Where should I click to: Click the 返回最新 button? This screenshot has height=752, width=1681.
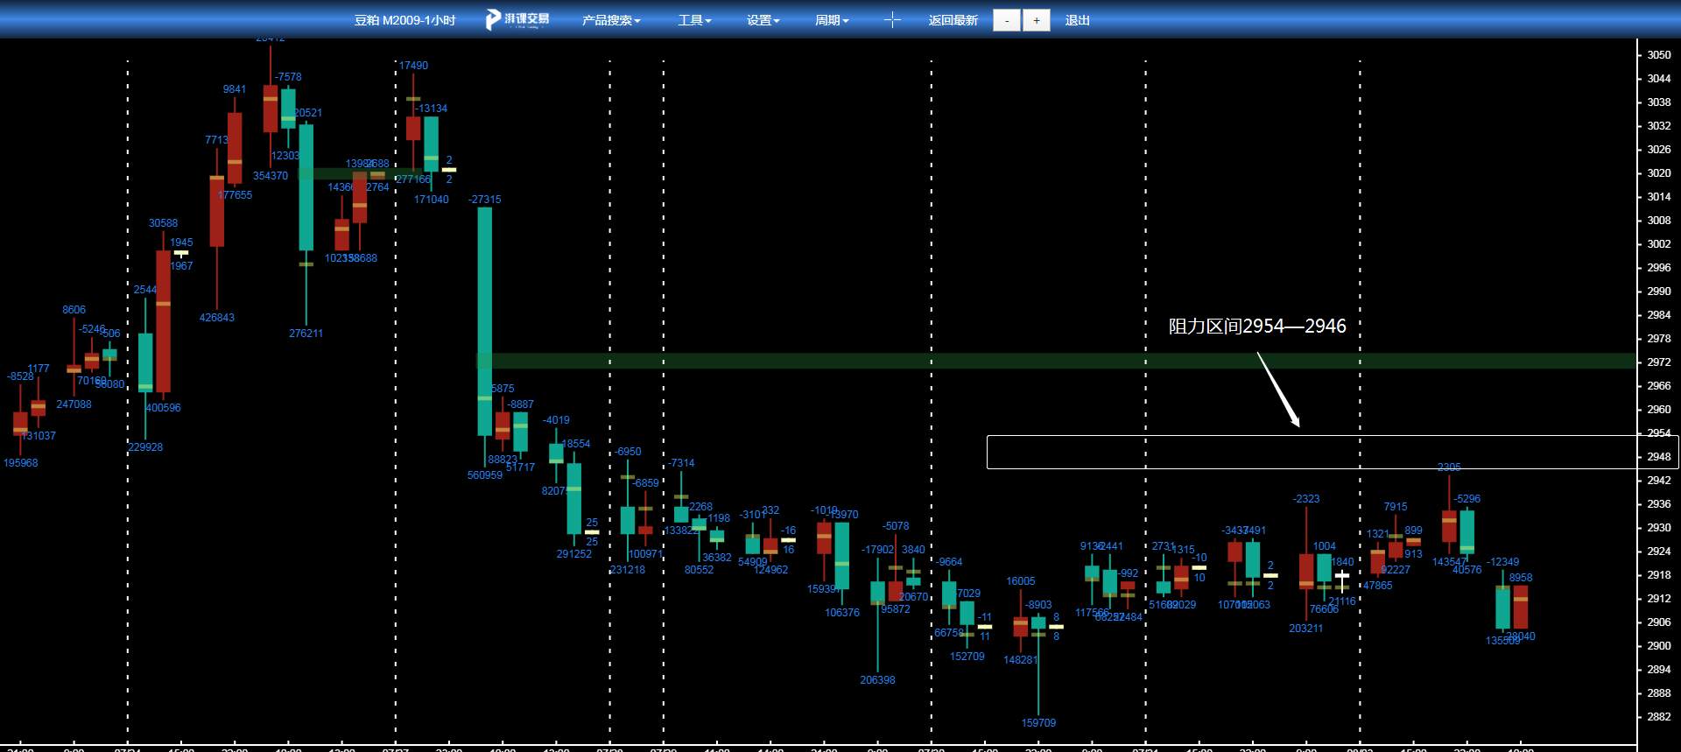pos(953,20)
